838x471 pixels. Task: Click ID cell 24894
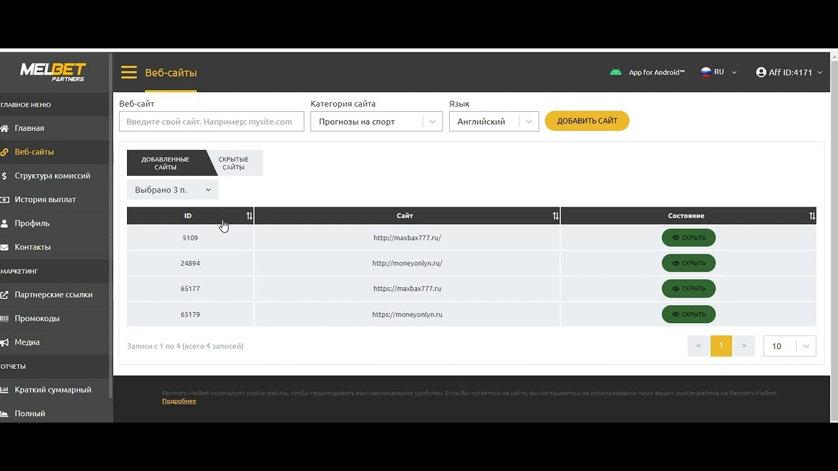click(190, 264)
